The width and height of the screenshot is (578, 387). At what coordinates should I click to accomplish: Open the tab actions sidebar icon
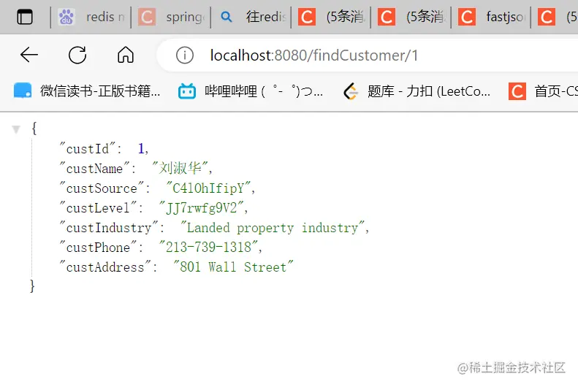[25, 17]
